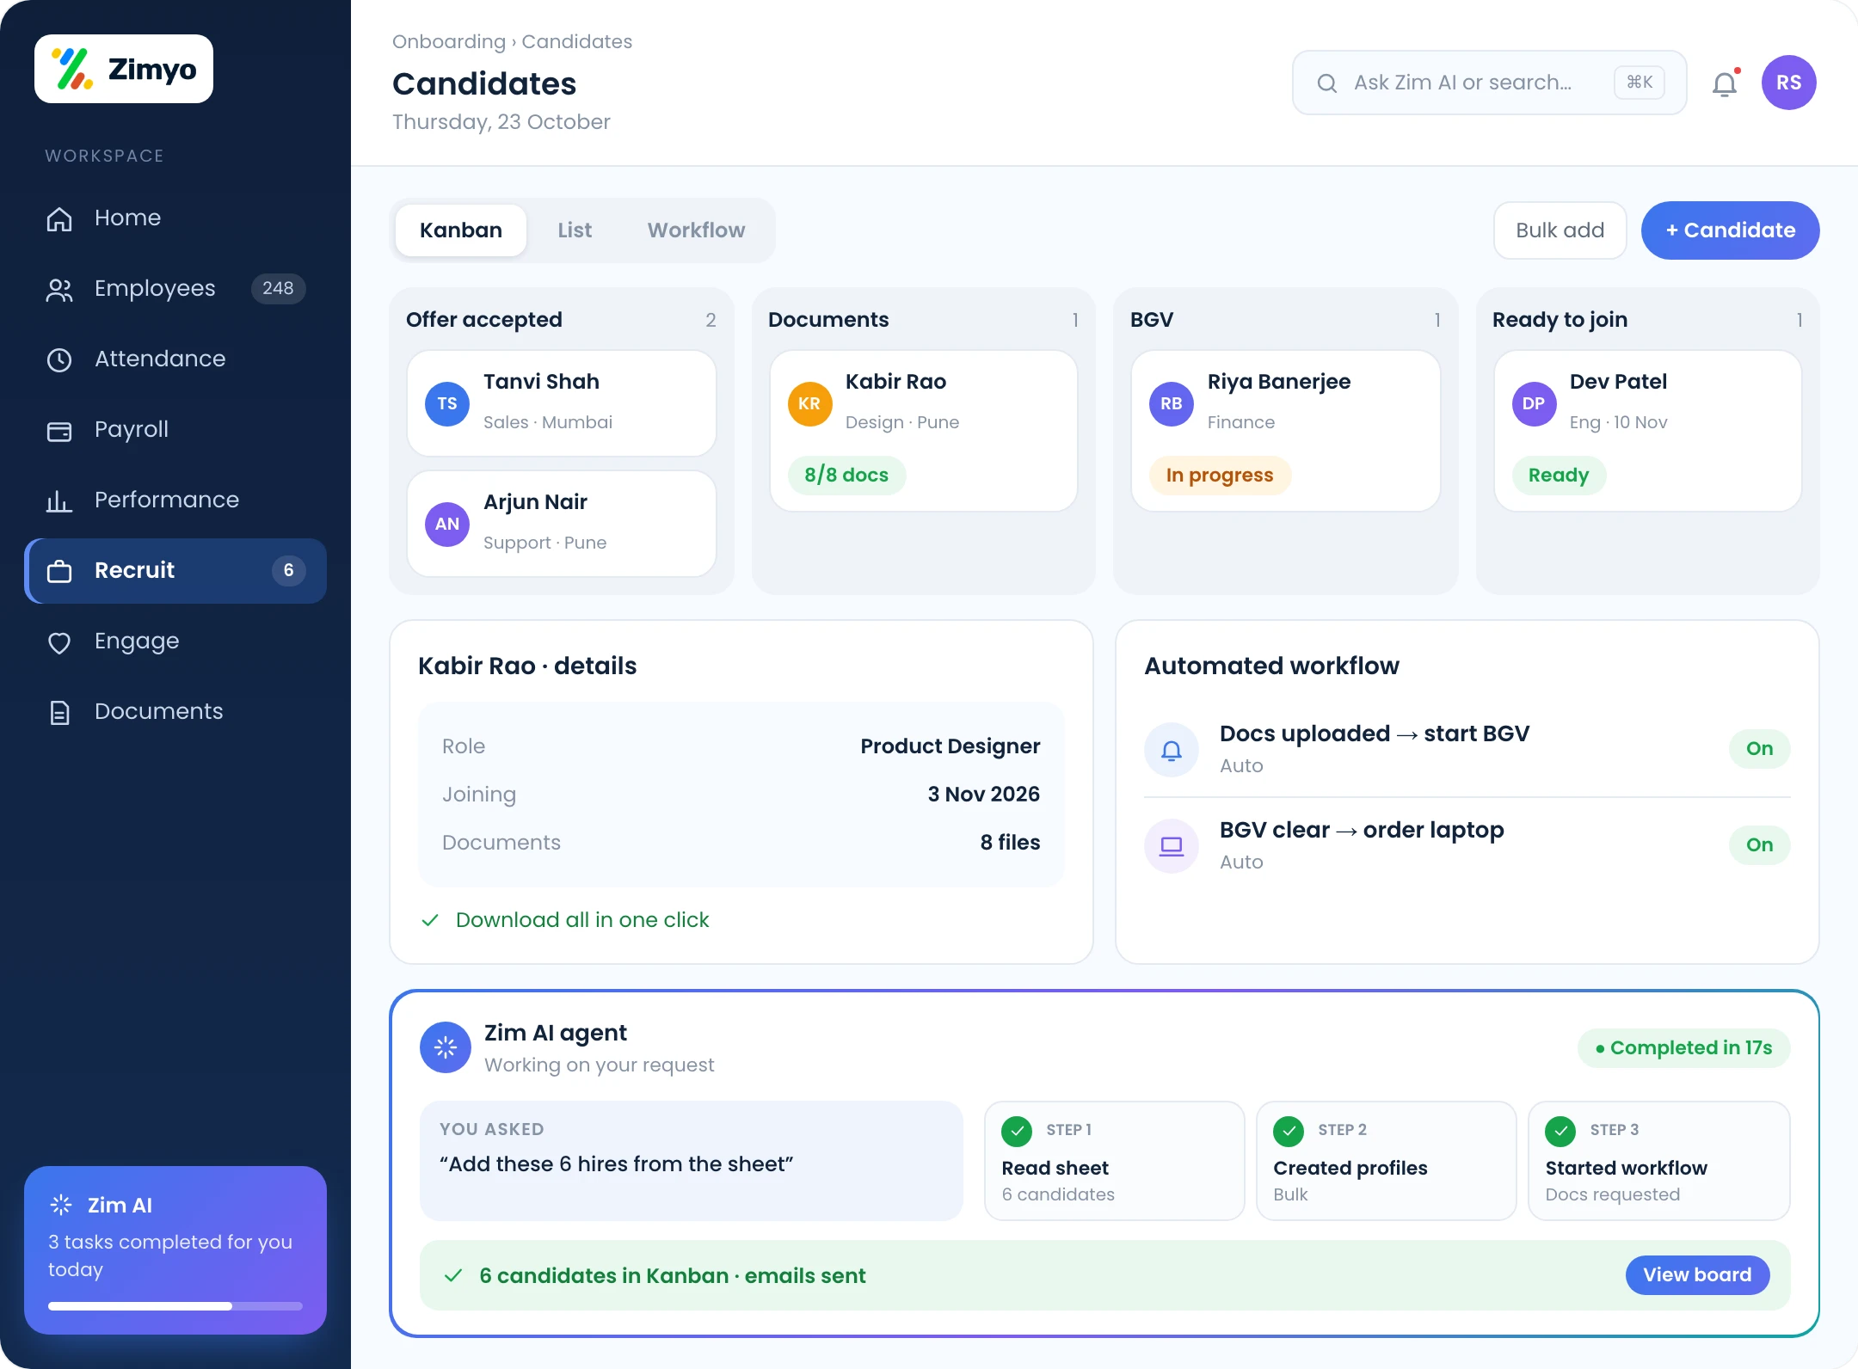
Task: Go to Employees in sidebar
Action: coord(175,288)
